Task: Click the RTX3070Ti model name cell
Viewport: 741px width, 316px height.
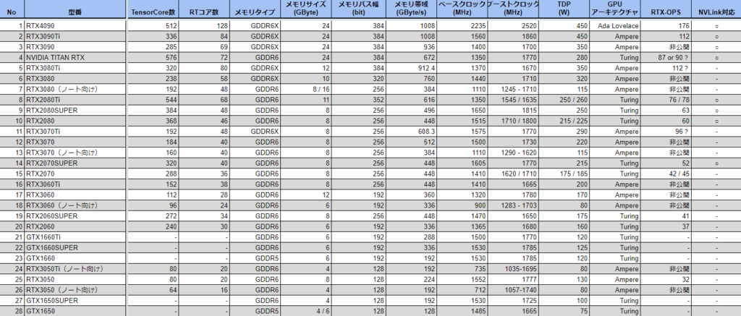Action: tap(75, 132)
